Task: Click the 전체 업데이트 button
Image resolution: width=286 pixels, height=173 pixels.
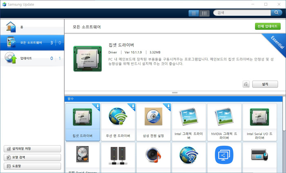Action: click(268, 26)
